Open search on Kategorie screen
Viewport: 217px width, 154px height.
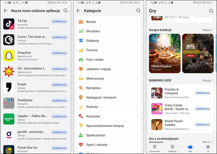(x=138, y=10)
